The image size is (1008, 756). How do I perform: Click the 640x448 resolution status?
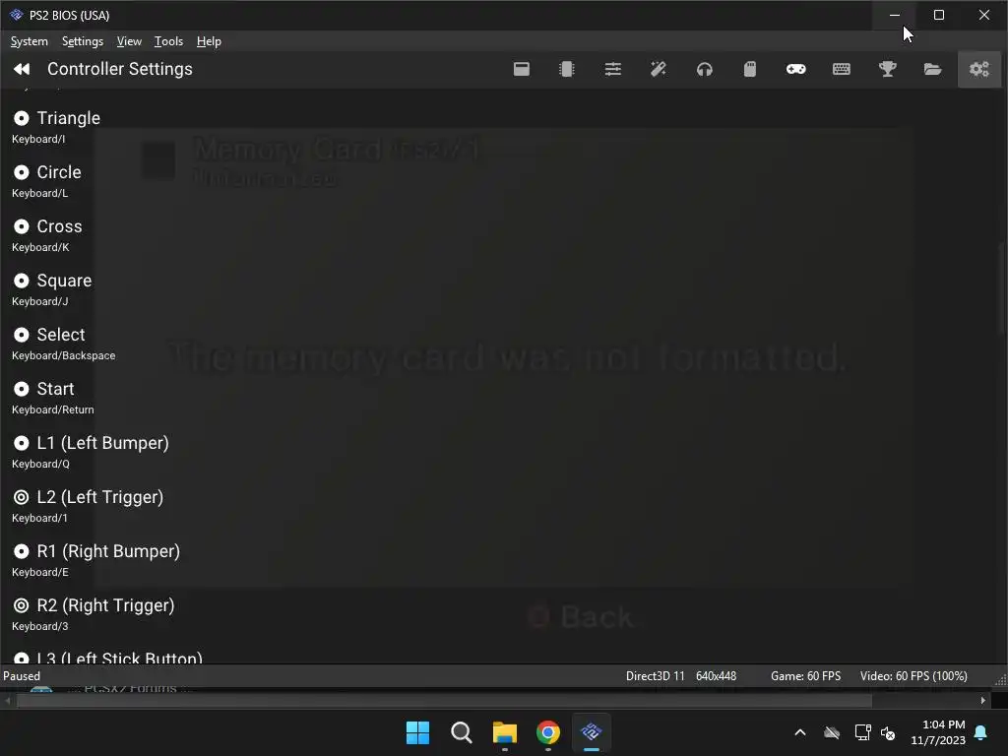pos(716,676)
